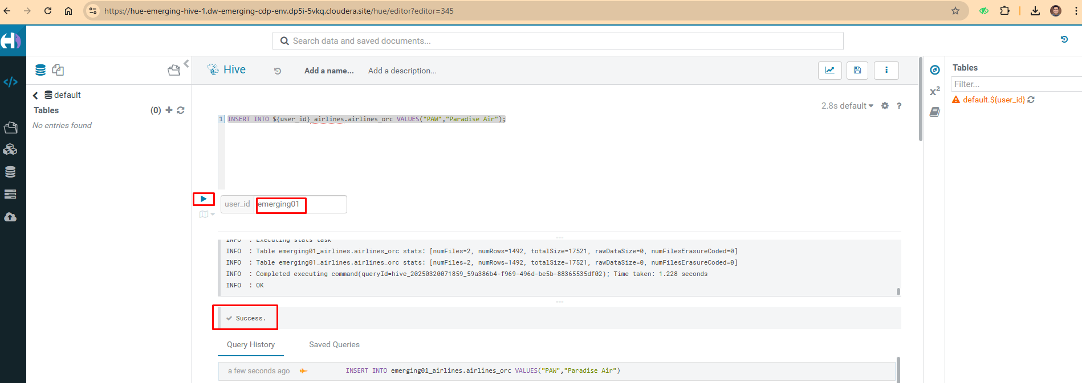Screen dimensions: 1082x383
Task: Click the Hue logo in the top-left
Action: [x=11, y=41]
